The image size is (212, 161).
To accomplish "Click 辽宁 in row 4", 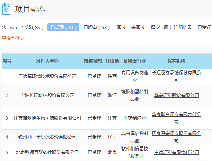I will pyautogui.click(x=112, y=137).
